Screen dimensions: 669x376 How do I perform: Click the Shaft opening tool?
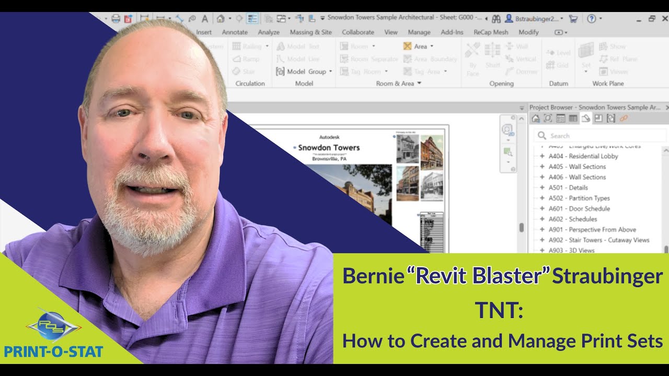492,56
